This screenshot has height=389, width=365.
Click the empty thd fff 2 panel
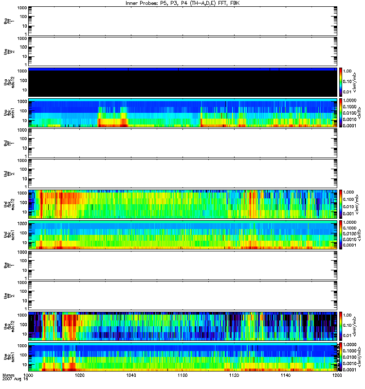pyautogui.click(x=183, y=174)
